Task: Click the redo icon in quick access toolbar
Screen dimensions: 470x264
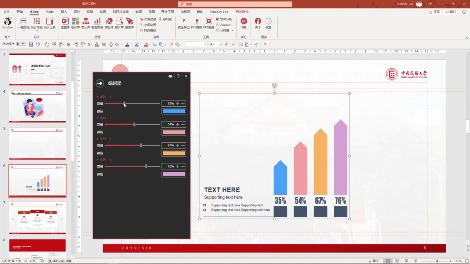Action: 47,44
